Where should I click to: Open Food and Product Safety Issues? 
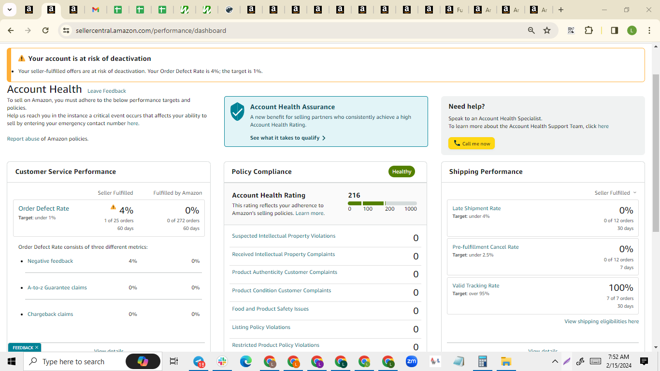(x=270, y=309)
